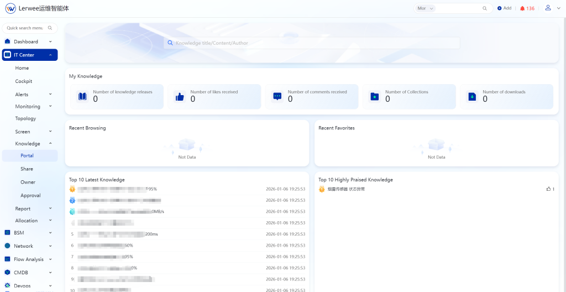Click the search magnifier in top bar
566x292 pixels.
[485, 8]
